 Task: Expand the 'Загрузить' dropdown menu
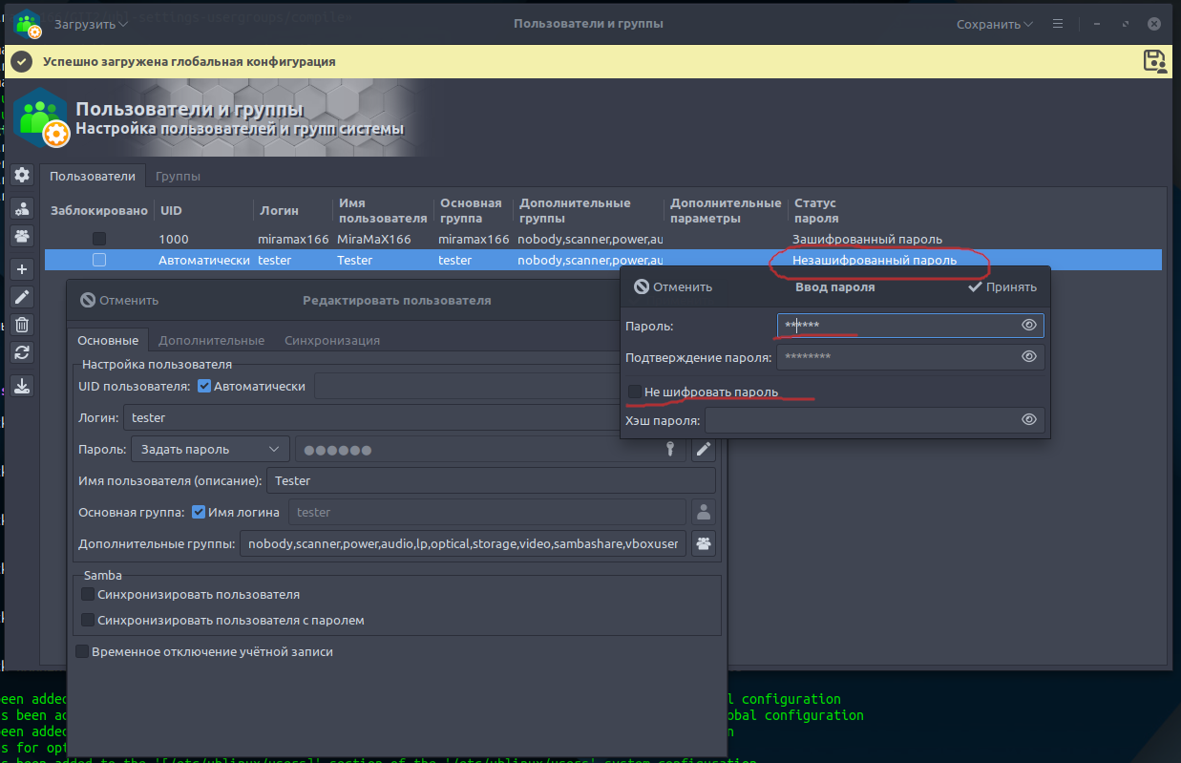tap(91, 24)
